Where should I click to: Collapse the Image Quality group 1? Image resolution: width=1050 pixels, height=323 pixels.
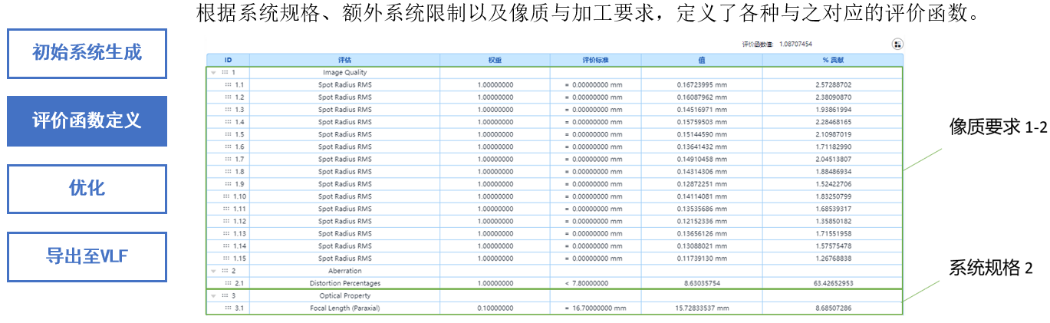(x=213, y=72)
